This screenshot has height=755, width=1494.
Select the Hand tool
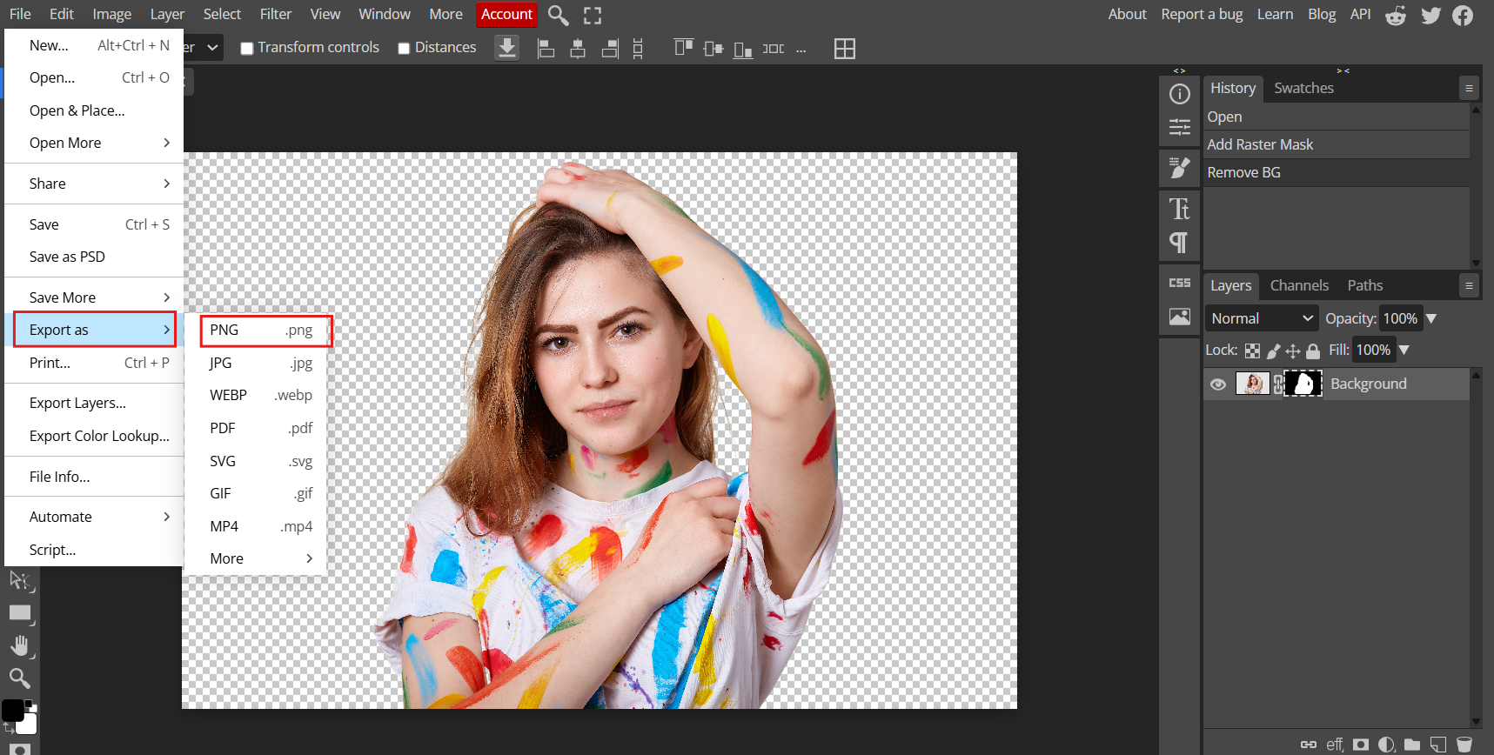click(x=20, y=645)
